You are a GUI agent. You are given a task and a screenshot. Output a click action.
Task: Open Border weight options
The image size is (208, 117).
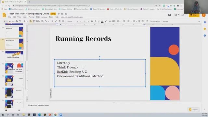[x=59, y=21]
